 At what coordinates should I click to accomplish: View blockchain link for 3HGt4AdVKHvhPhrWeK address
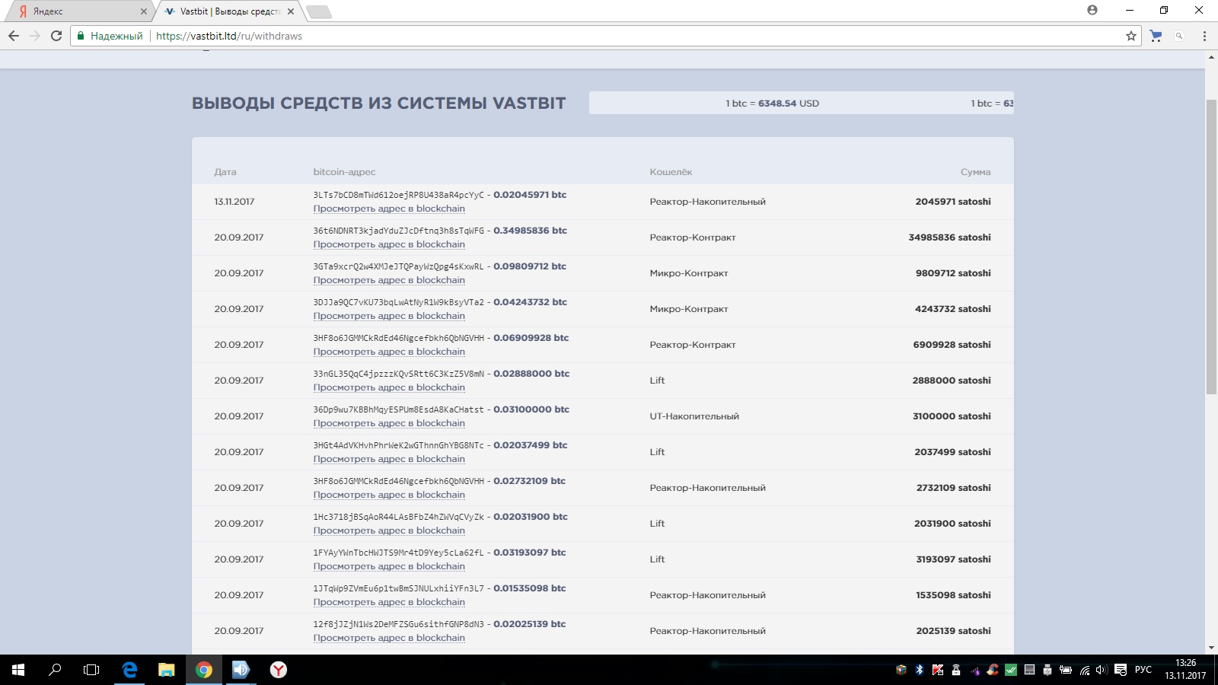[389, 459]
